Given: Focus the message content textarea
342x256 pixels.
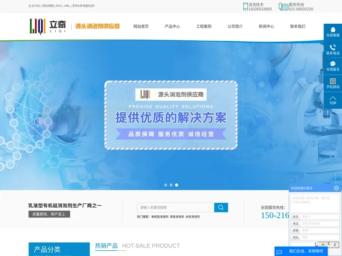Looking at the screenshot, I should click(315, 203).
